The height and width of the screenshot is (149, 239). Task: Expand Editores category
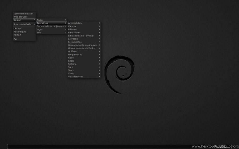click(x=84, y=29)
